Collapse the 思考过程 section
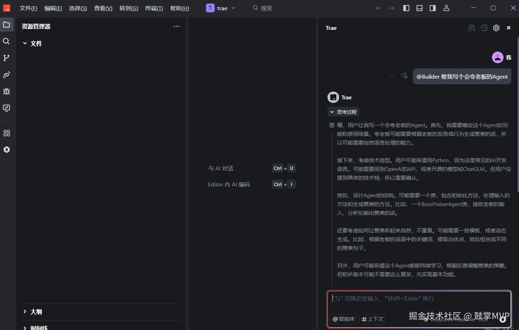This screenshot has width=519, height=330. coord(343,112)
